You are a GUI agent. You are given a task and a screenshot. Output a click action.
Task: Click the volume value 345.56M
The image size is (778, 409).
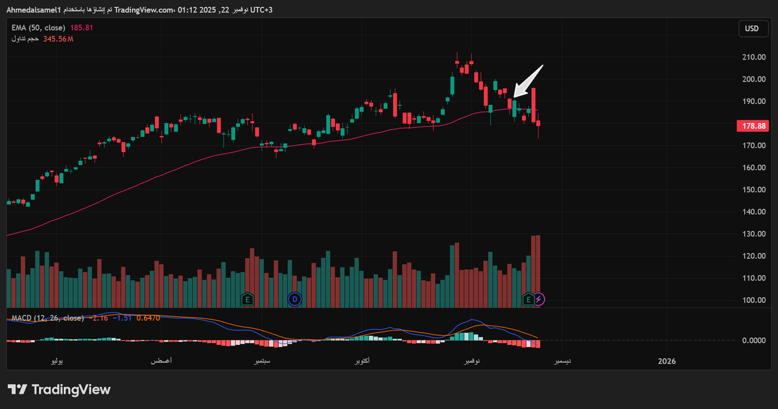[58, 39]
